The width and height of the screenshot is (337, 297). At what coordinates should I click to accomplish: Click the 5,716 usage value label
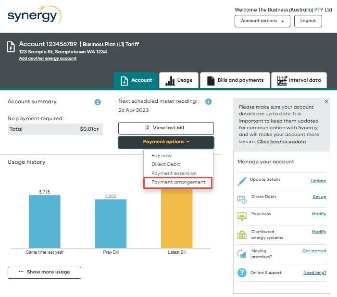click(45, 192)
